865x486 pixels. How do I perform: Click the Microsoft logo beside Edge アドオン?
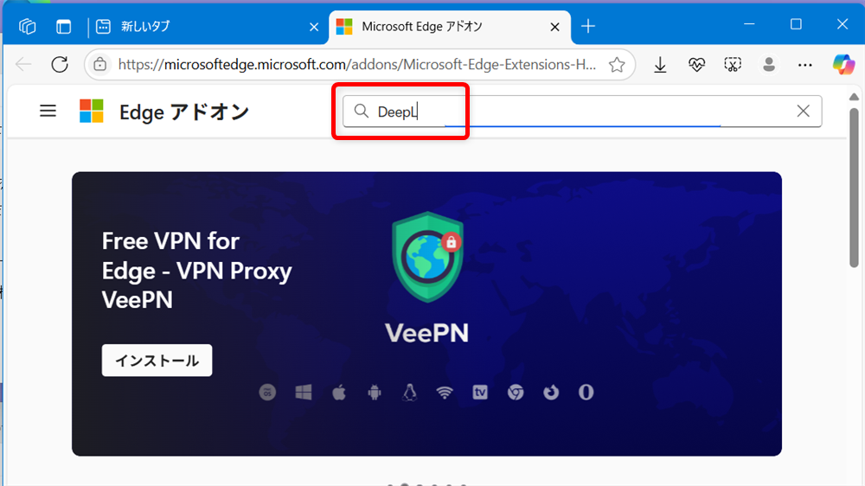[92, 111]
